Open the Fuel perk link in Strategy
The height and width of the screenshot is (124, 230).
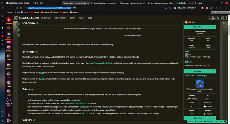point(41,72)
